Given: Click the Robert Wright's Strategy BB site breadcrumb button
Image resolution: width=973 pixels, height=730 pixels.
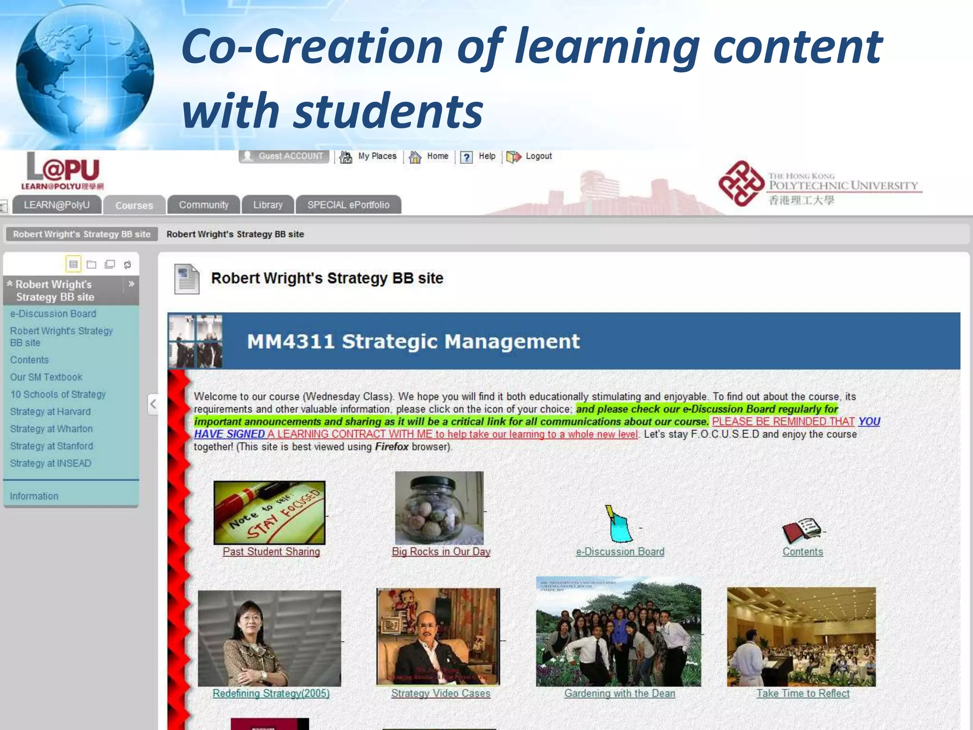Looking at the screenshot, I should (x=82, y=234).
